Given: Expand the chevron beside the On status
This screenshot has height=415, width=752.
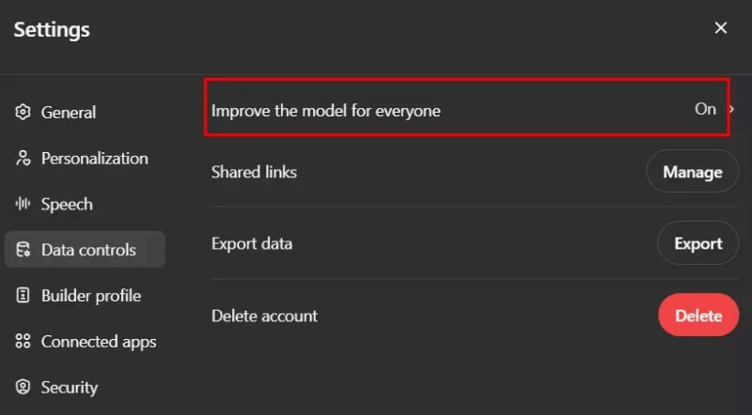Looking at the screenshot, I should coord(732,110).
